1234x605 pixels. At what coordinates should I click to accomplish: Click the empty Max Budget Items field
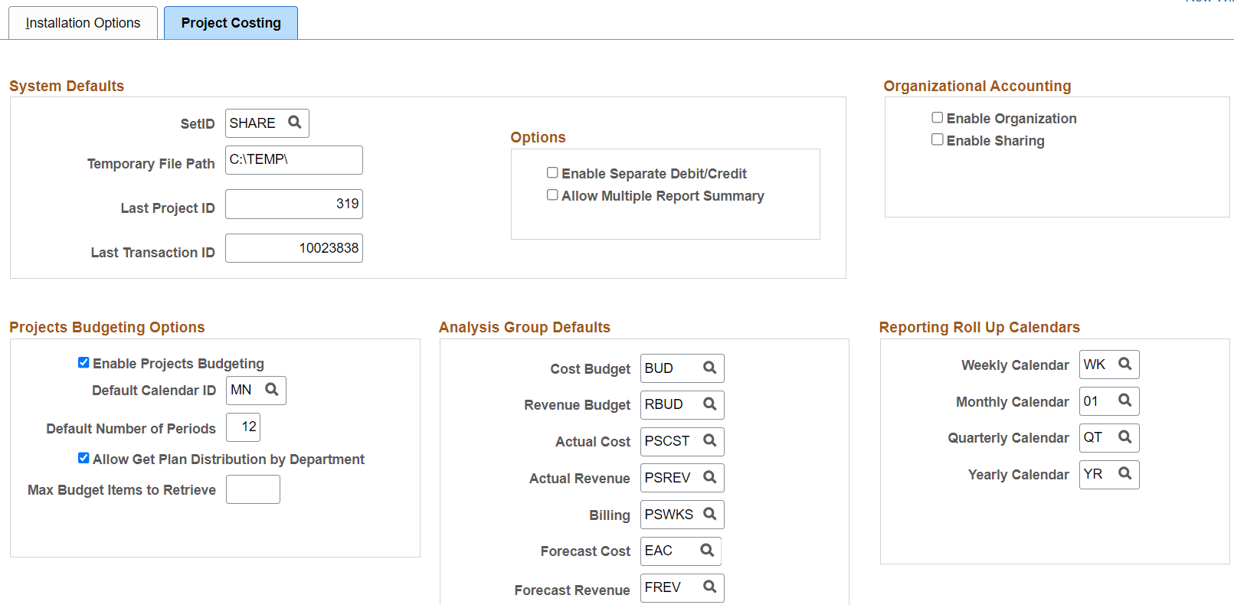tap(254, 489)
